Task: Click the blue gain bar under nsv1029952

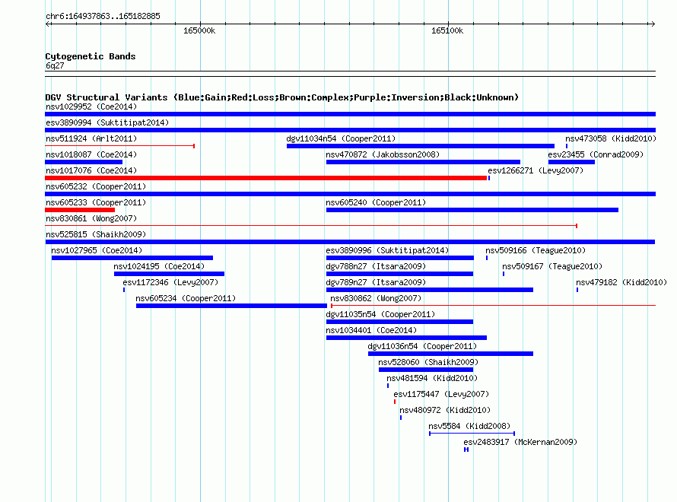Action: pos(350,114)
